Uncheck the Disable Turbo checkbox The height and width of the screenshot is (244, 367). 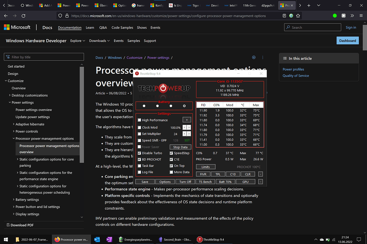139,153
